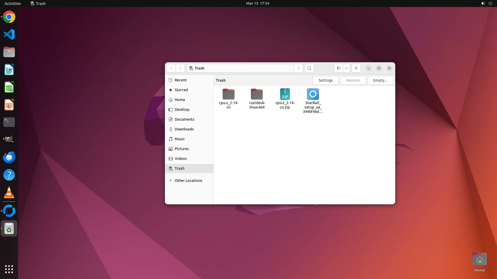Viewport: 497px width, 279px height.
Task: Launch VLC from the dock
Action: tap(9, 193)
